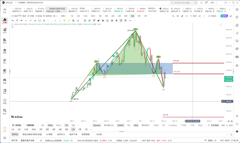The height and width of the screenshot is (143, 240).
Task: Open the USD currency dropdown
Action: coord(214,3)
